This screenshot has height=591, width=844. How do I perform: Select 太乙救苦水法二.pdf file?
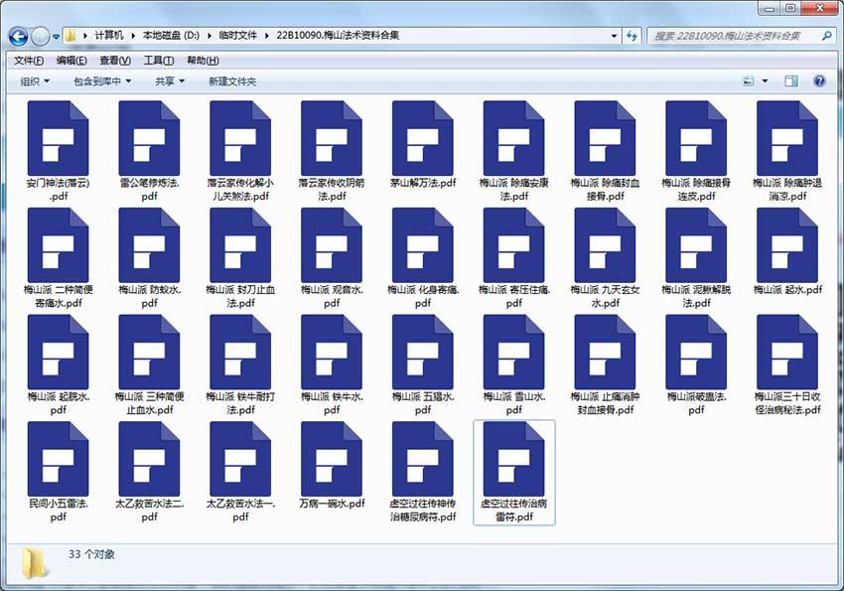pyautogui.click(x=149, y=472)
